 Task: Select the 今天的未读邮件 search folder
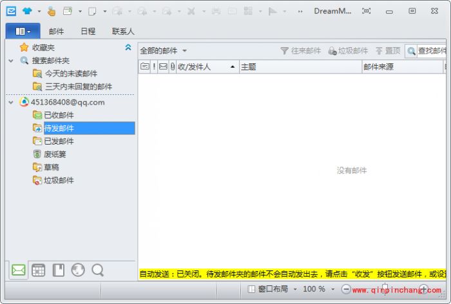71,74
